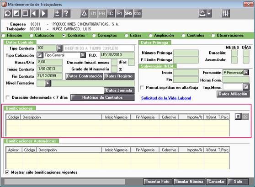Open the sliders settings toolbar icon
The height and width of the screenshot is (187, 255).
226,13
